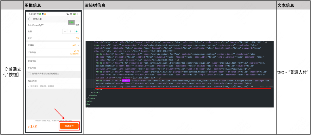
Task: Click the Wi-Fi icon in phone status bar
Action: (x=71, y=14)
